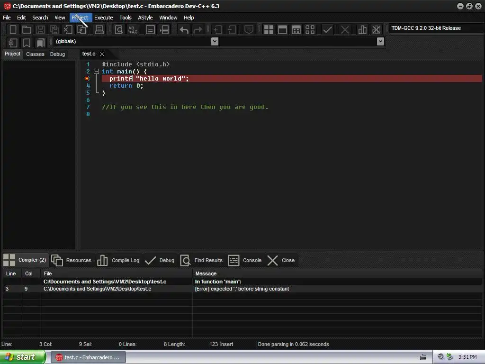
Task: Close the bottom panel with Close button
Action: [281, 260]
